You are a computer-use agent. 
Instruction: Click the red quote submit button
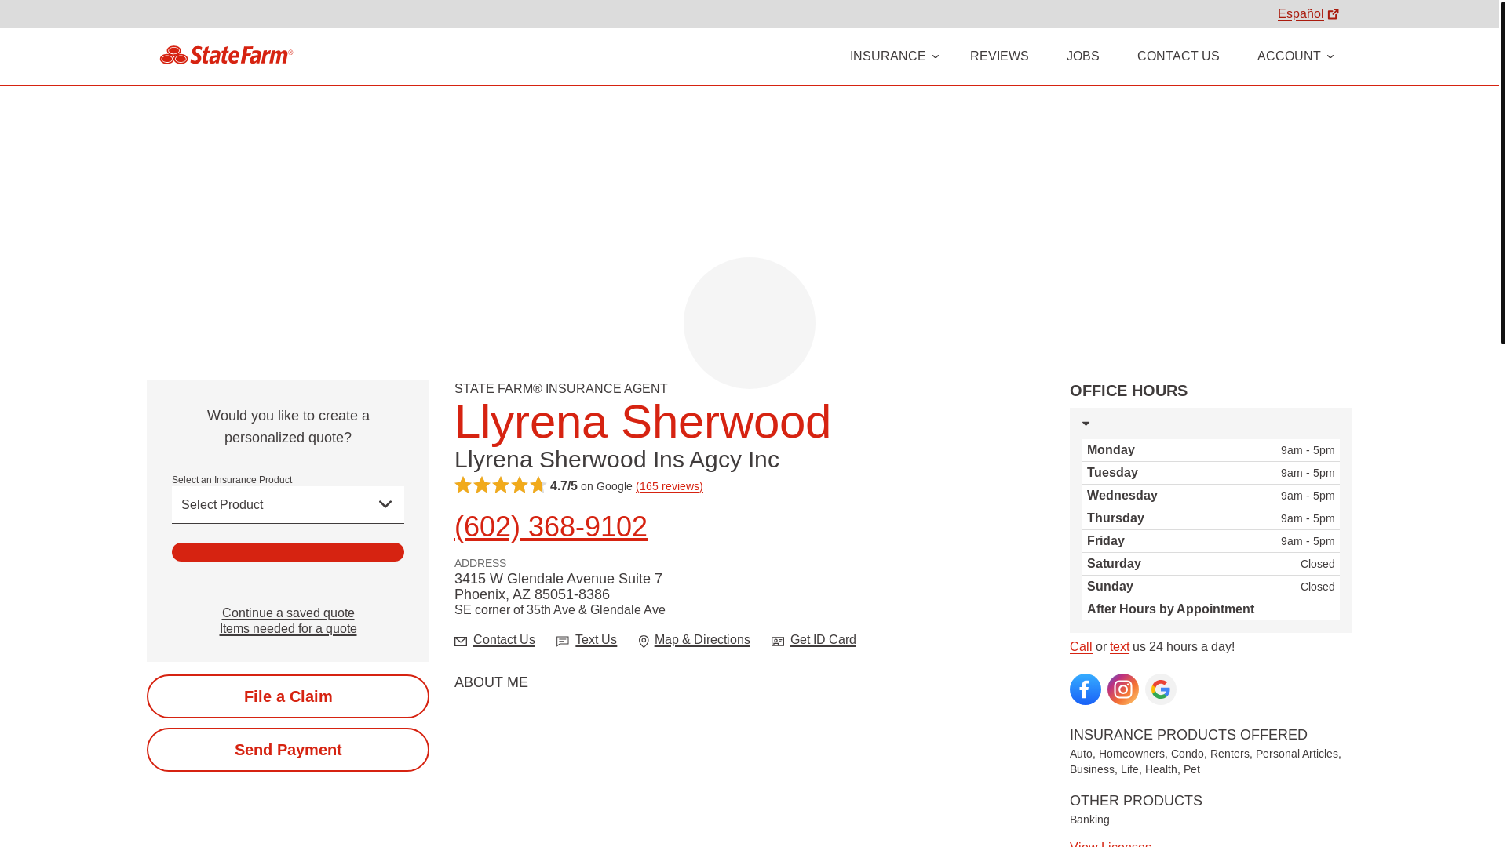pyautogui.click(x=288, y=552)
